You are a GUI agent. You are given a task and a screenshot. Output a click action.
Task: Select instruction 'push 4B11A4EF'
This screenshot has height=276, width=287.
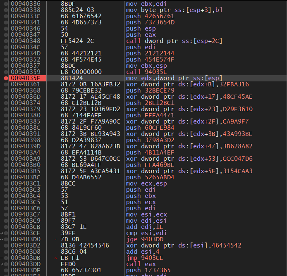click(x=150, y=152)
